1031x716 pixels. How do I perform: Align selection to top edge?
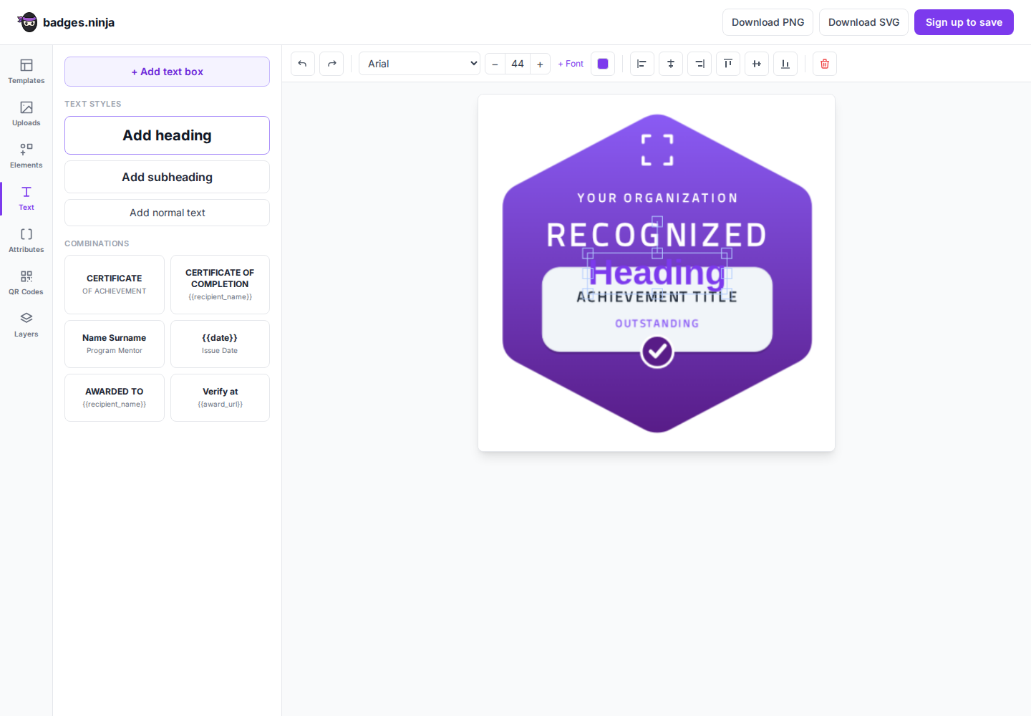click(728, 64)
